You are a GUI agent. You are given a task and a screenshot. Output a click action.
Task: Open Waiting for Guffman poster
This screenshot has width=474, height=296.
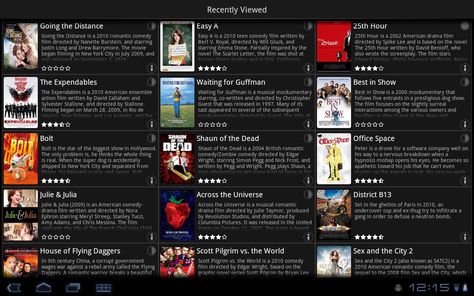pyautogui.click(x=177, y=102)
